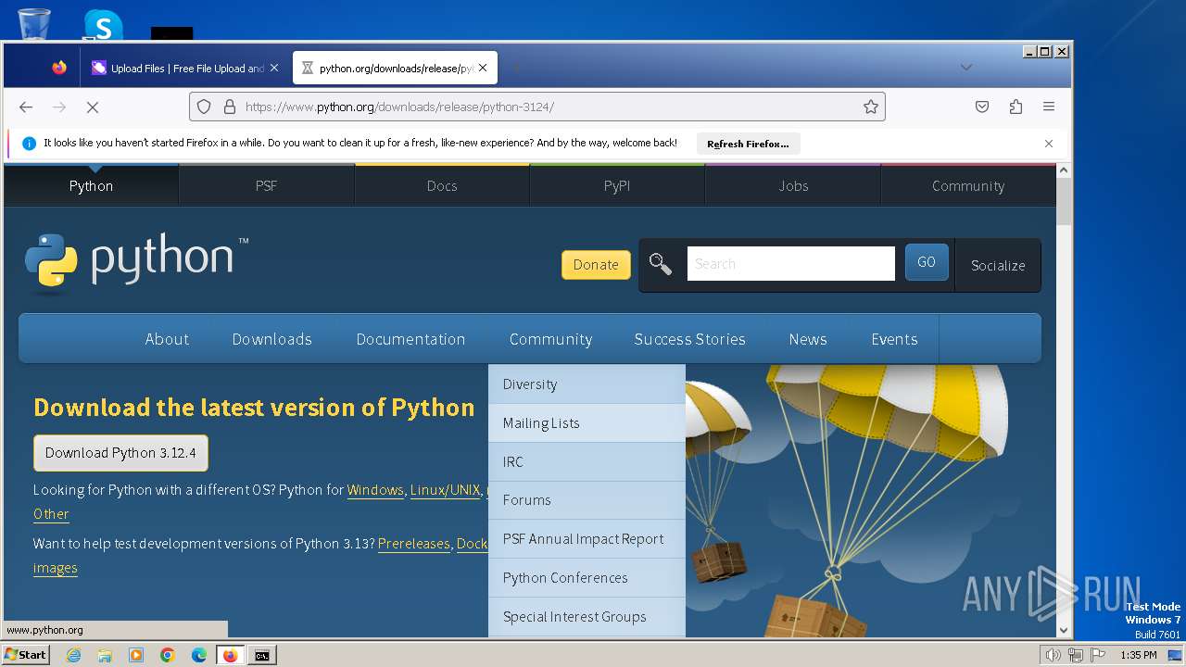
Task: Choose PSF Annual Impact Report
Action: click(587, 539)
